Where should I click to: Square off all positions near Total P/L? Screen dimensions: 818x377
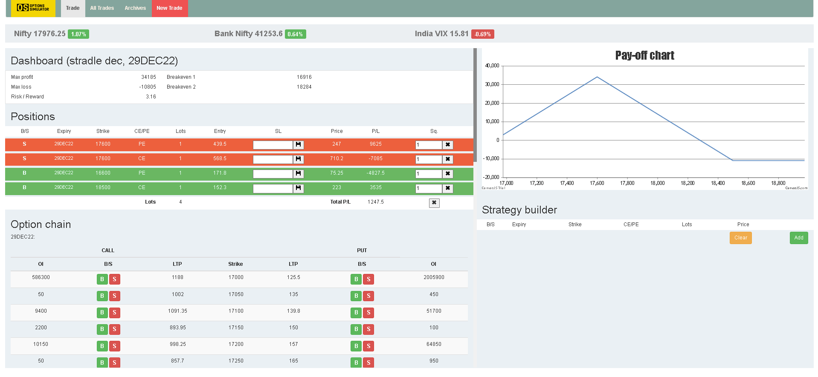click(x=434, y=203)
